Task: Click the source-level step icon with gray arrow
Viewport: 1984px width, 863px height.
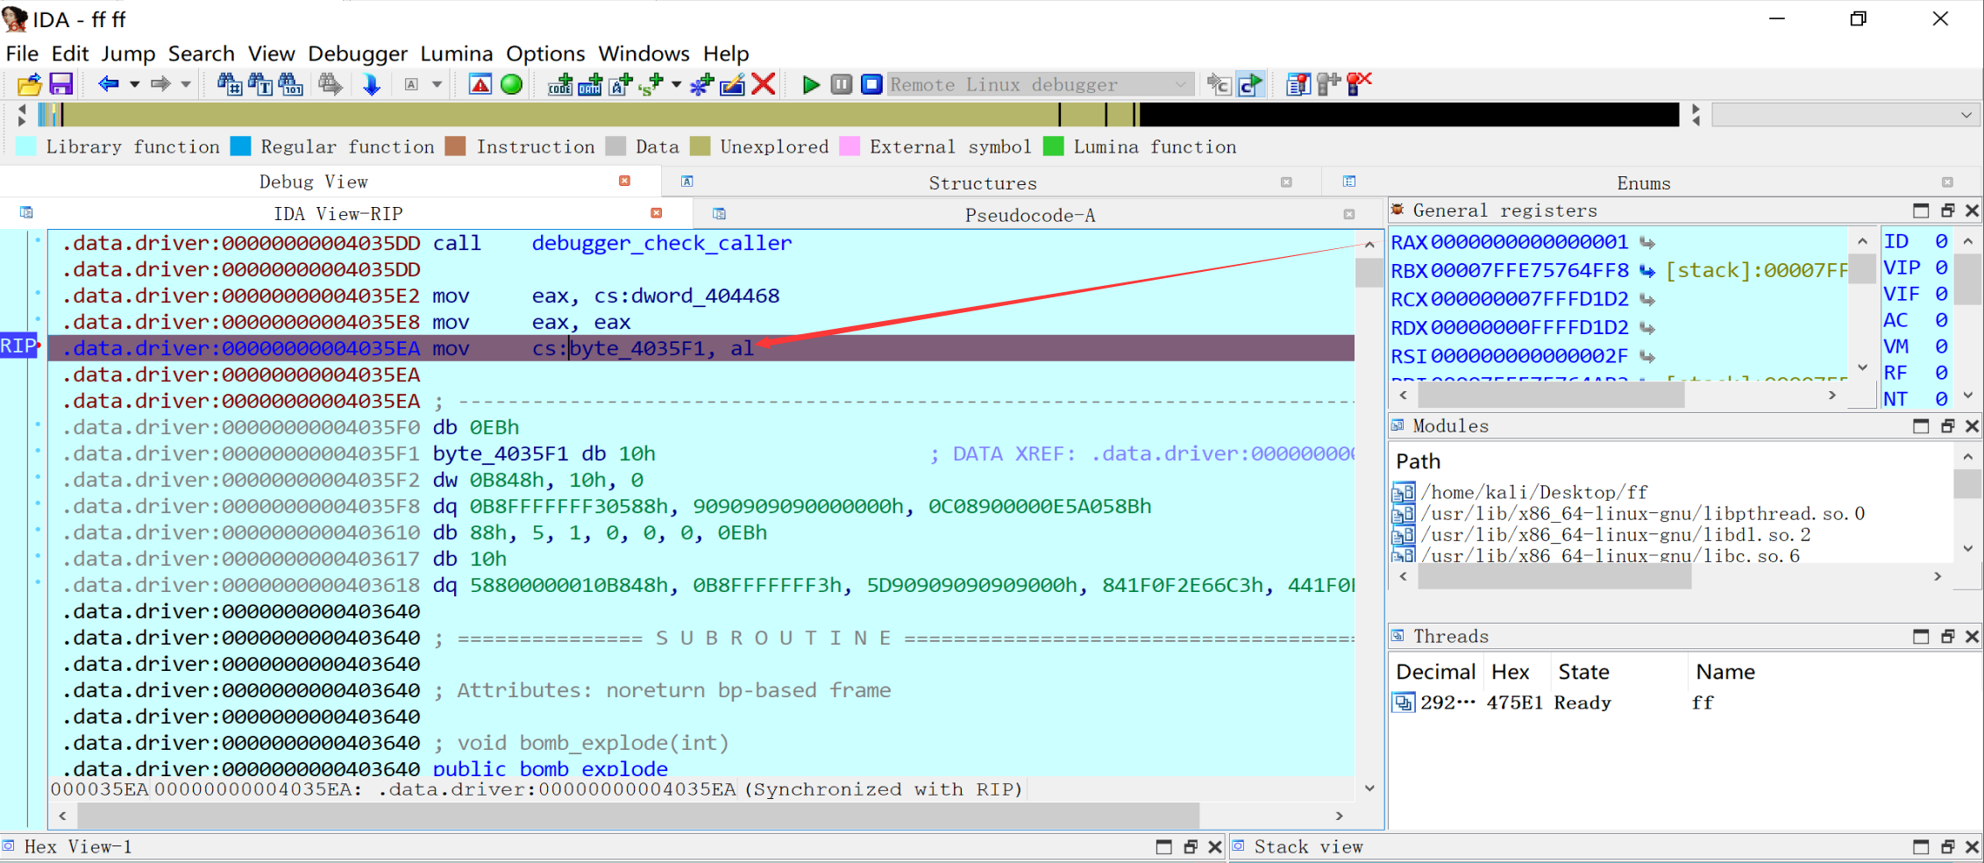Action: (1219, 85)
